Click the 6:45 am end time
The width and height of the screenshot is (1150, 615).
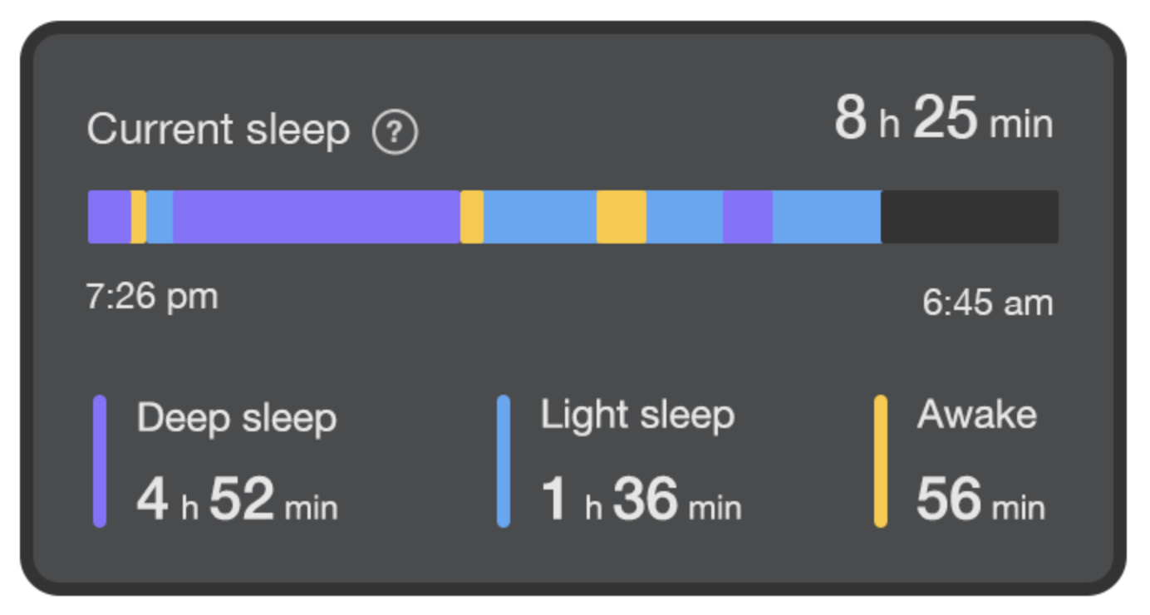[x=988, y=303]
